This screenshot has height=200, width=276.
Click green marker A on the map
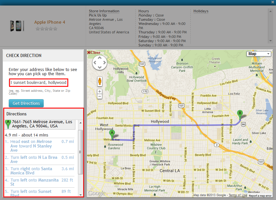[x=112, y=135]
